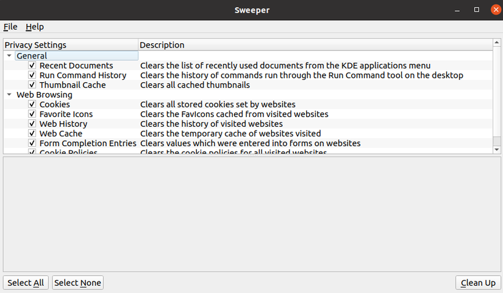Click the Description column header
The height and width of the screenshot is (293, 503).
pos(314,45)
